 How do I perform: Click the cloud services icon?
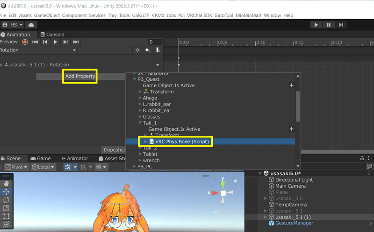pyautogui.click(x=31, y=25)
